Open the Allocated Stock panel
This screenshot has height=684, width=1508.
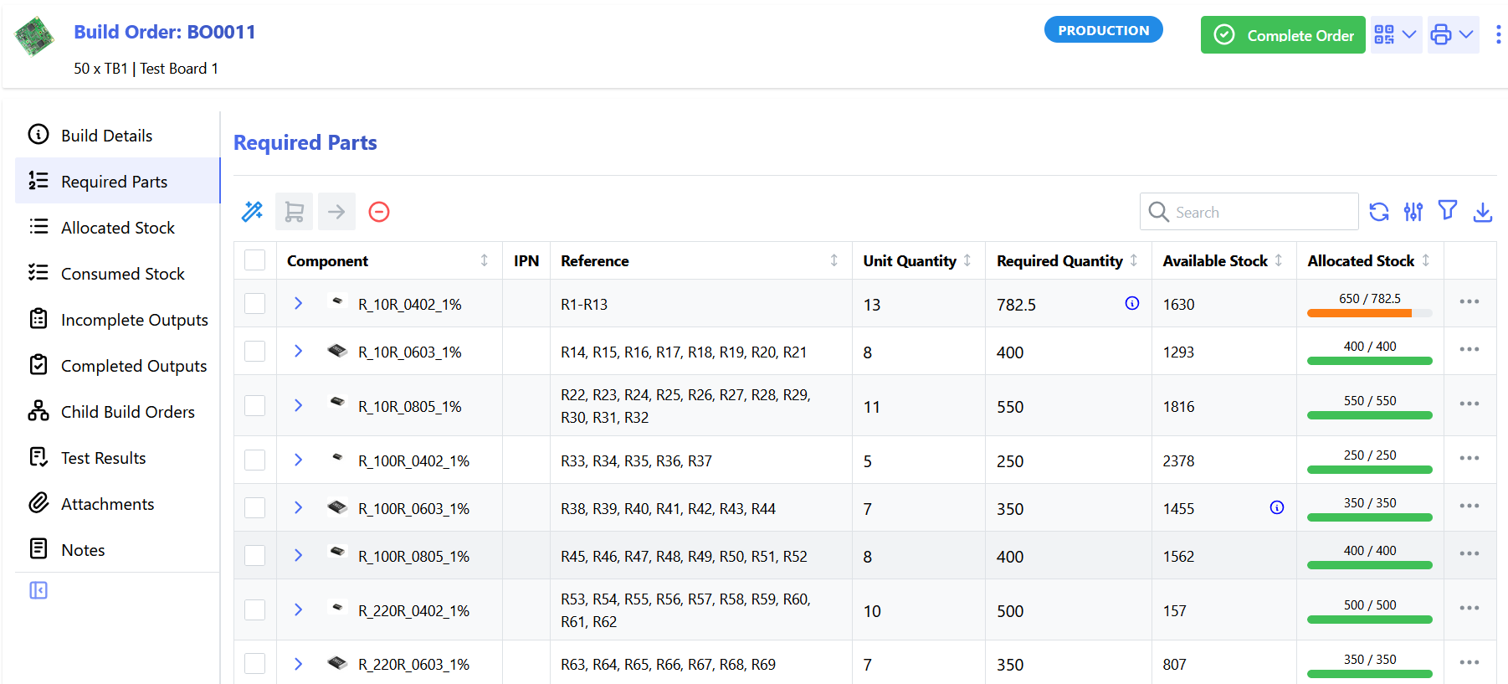coord(117,228)
